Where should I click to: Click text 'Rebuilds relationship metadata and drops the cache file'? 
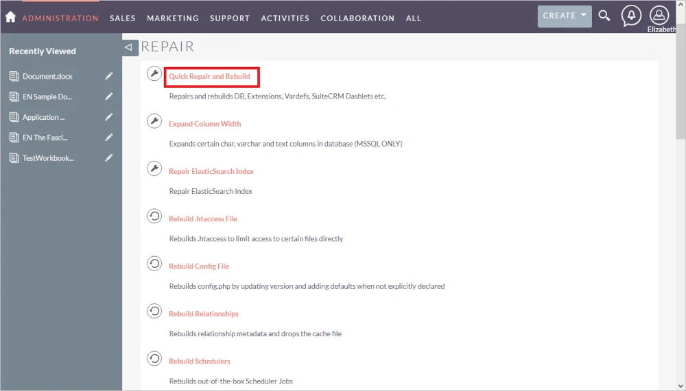(255, 333)
